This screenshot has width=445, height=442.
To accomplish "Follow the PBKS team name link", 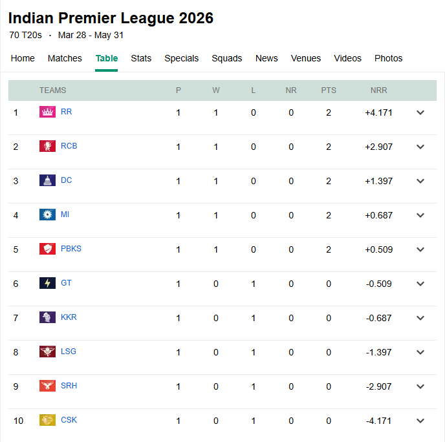I will tap(71, 249).
